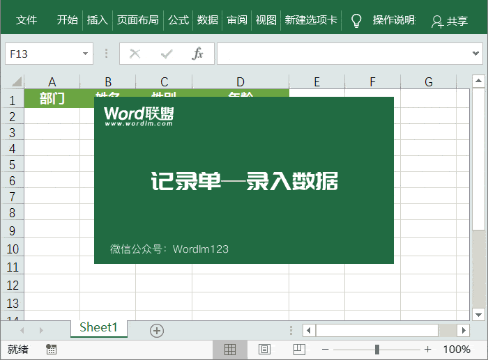
Task: Click the horizontal scrollbar track
Action: [448, 330]
